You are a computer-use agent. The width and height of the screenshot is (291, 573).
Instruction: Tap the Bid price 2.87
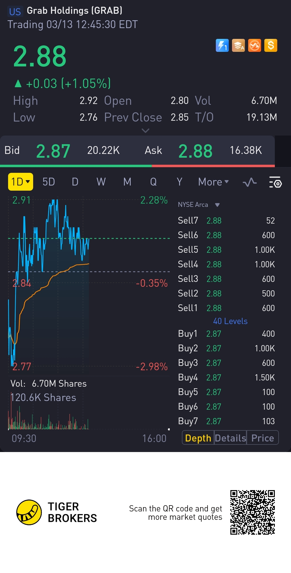click(53, 151)
